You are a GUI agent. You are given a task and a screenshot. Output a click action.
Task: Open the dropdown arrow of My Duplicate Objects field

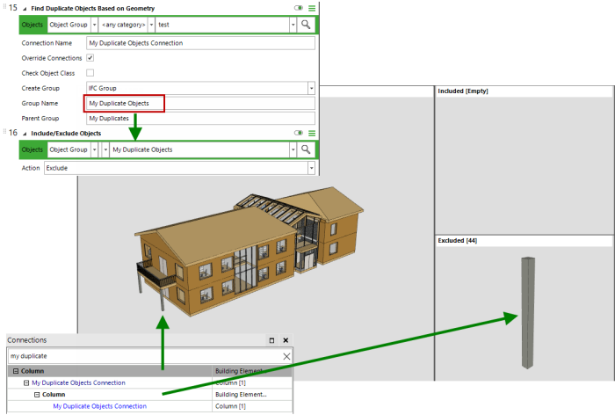293,149
